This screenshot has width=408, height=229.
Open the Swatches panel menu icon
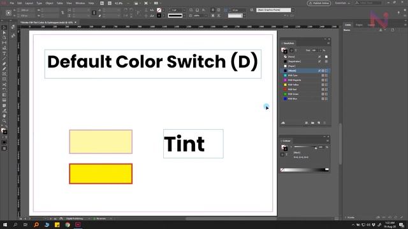click(x=328, y=43)
